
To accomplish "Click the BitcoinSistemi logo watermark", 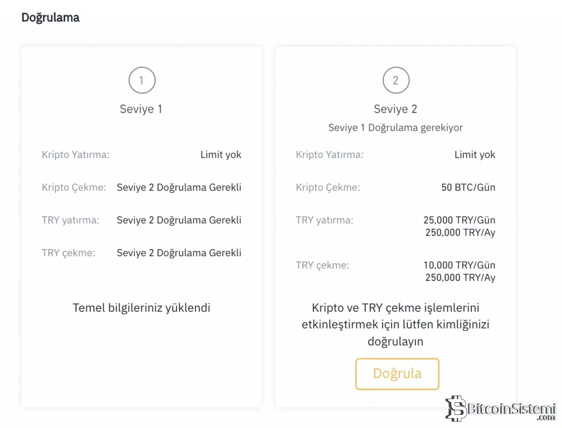I will pyautogui.click(x=500, y=409).
